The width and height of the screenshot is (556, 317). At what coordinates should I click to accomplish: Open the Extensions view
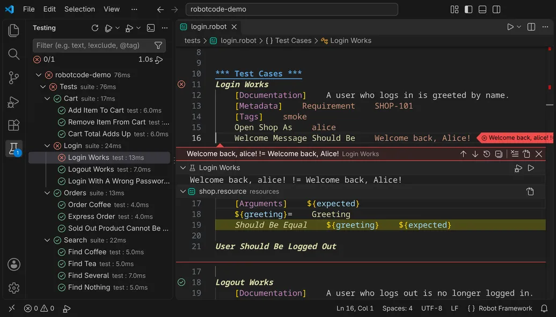click(x=13, y=125)
